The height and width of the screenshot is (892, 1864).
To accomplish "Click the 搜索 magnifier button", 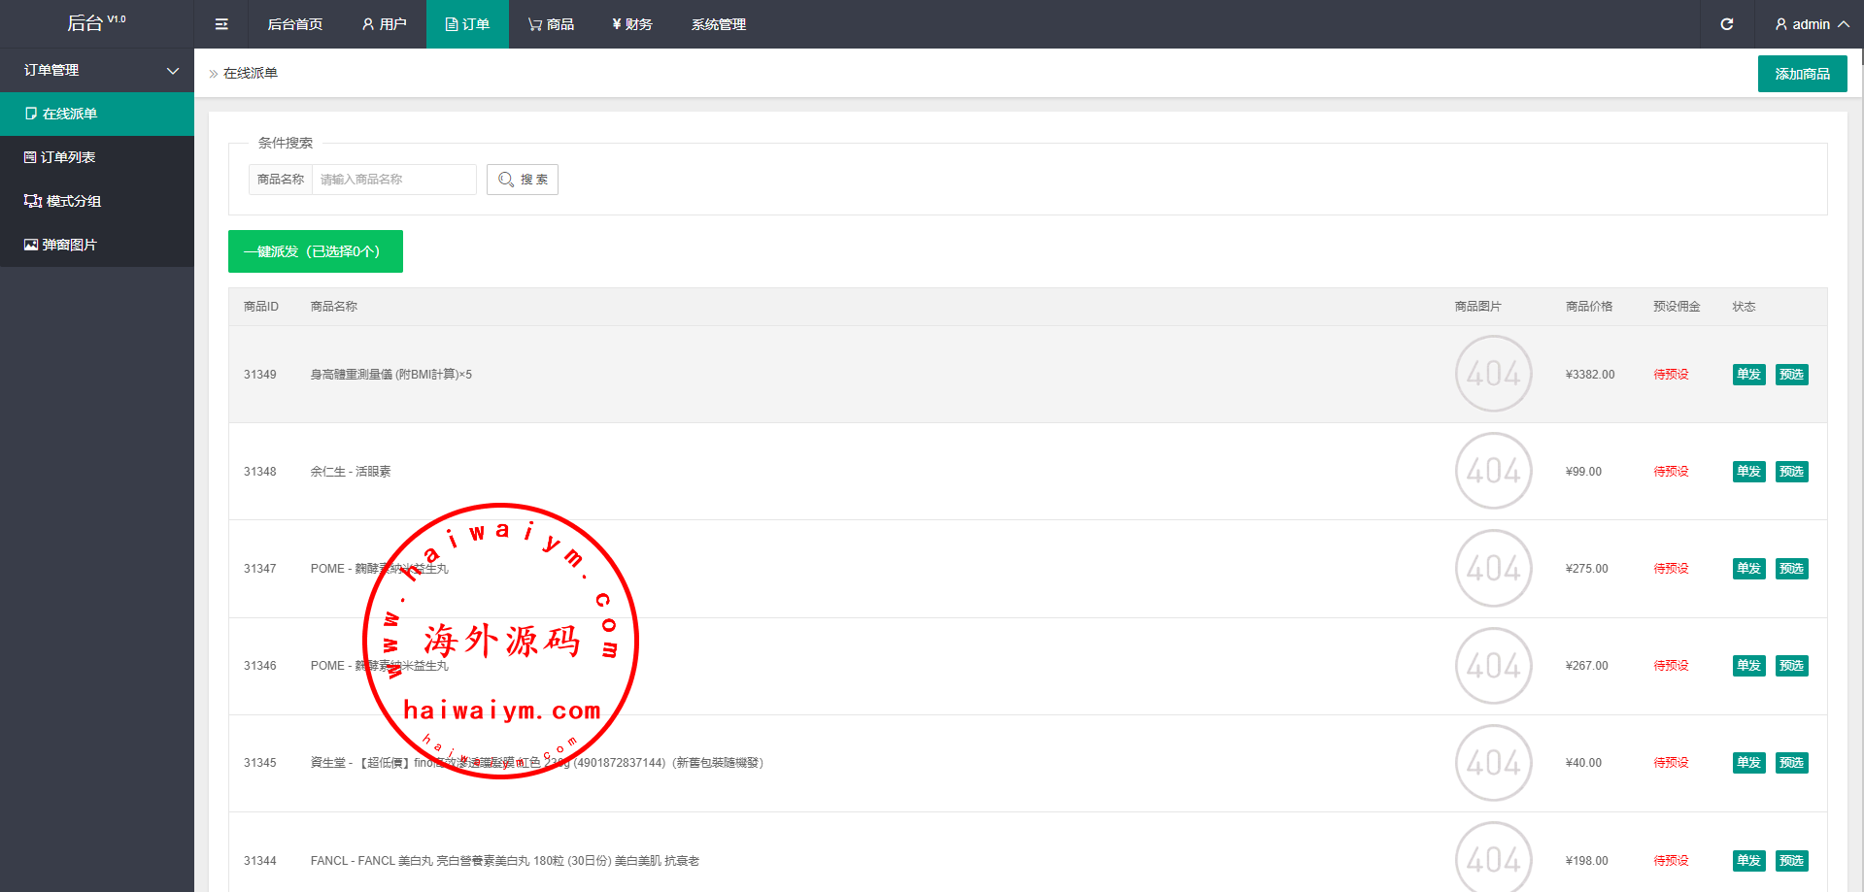I will pyautogui.click(x=523, y=180).
